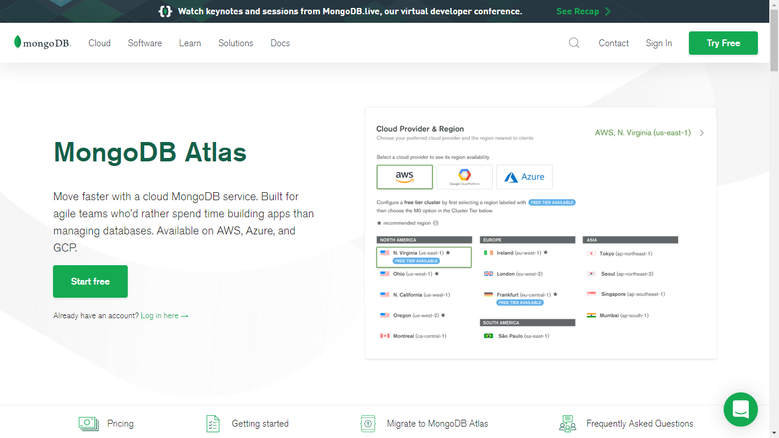Open the Cloud menu

(99, 43)
